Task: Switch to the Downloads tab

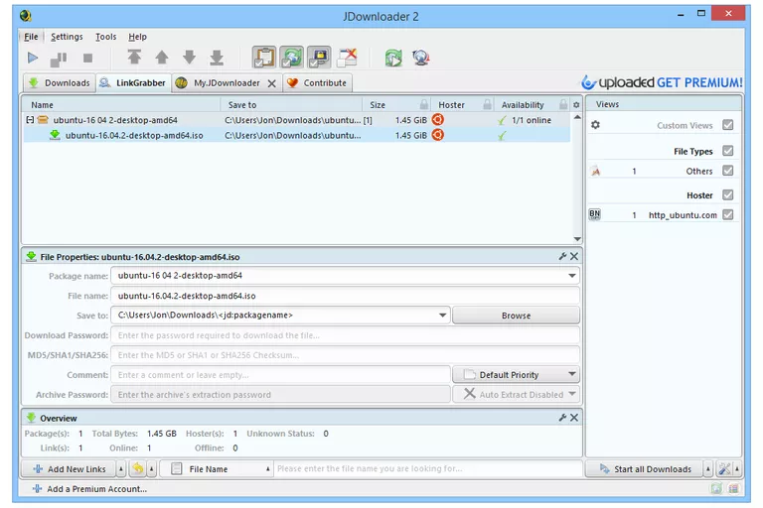Action: coord(60,83)
